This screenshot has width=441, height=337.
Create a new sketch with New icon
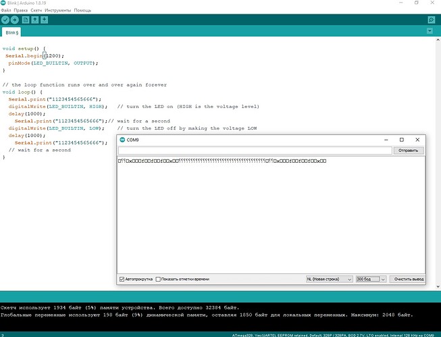pos(26,20)
